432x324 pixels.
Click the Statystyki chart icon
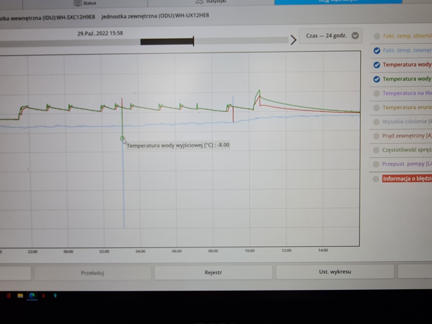199,2
